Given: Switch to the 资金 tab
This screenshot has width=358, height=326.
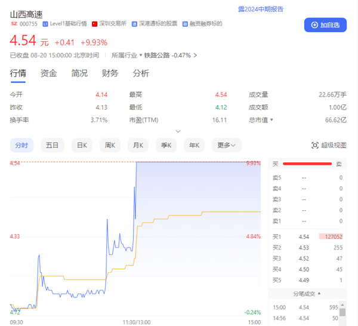Looking at the screenshot, I should (48, 73).
